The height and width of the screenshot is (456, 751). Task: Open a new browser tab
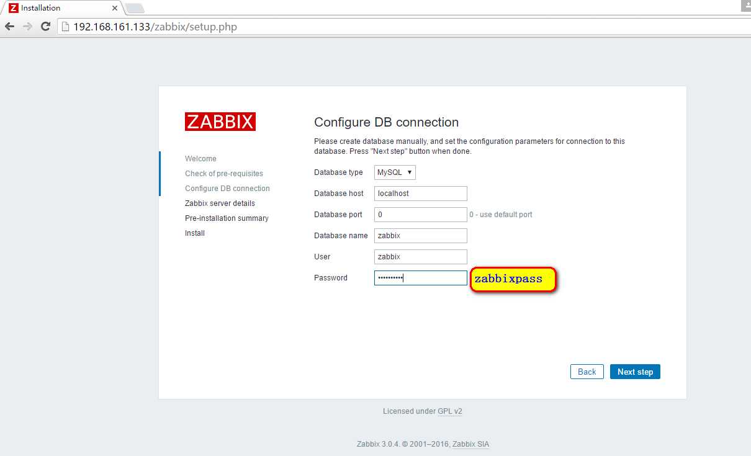pyautogui.click(x=135, y=8)
